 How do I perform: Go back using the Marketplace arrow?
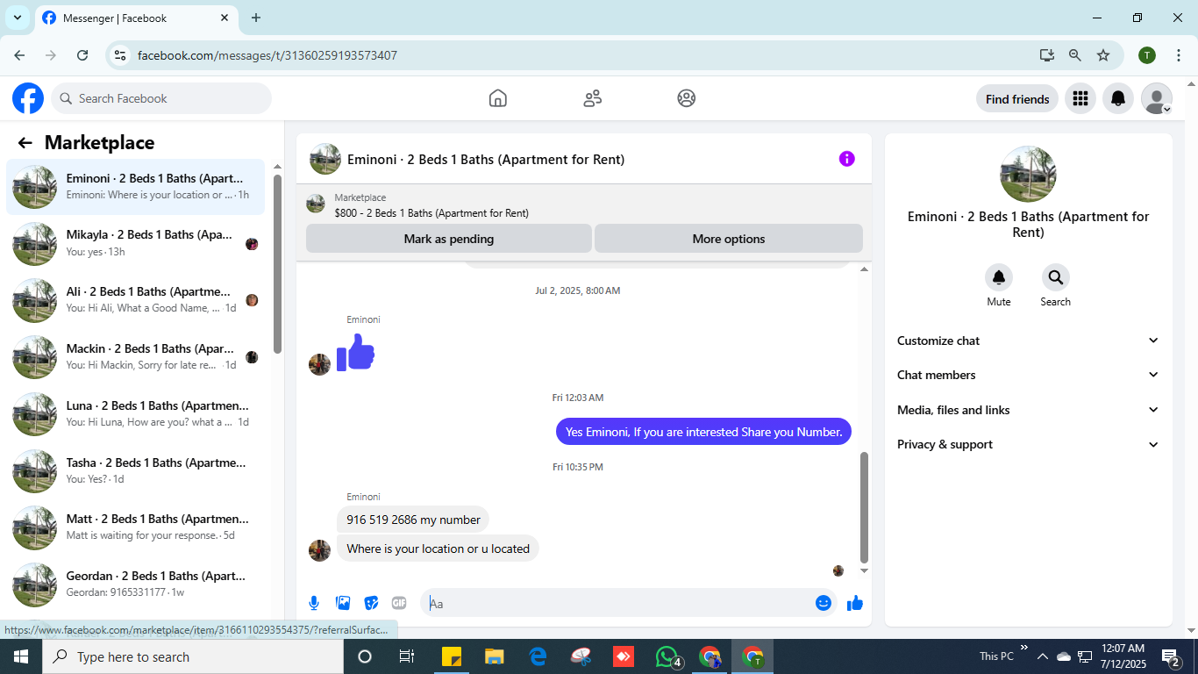click(x=25, y=143)
